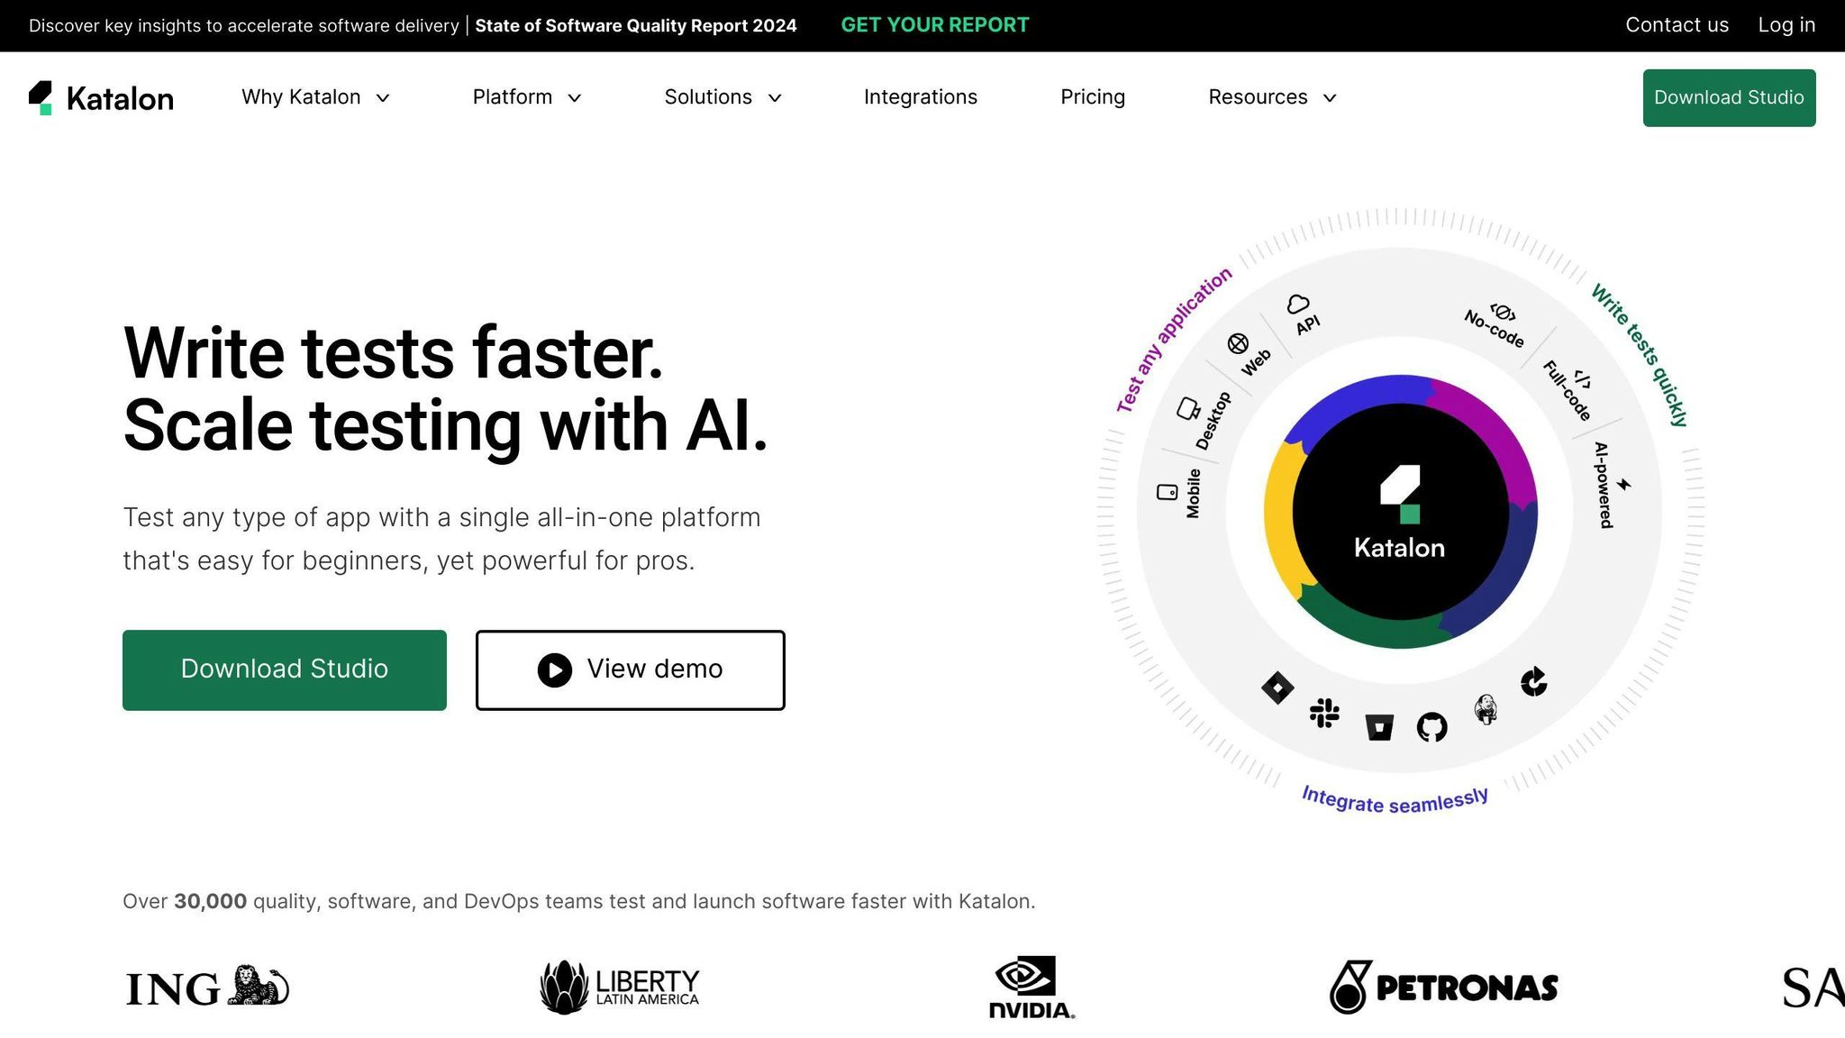Click the No-code icon in the wheel
The image size is (1845, 1038).
[x=1503, y=313]
